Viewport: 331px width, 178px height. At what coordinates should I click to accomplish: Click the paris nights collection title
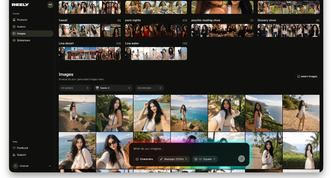coord(133,20)
